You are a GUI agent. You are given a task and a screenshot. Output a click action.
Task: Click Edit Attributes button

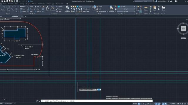(101, 11)
